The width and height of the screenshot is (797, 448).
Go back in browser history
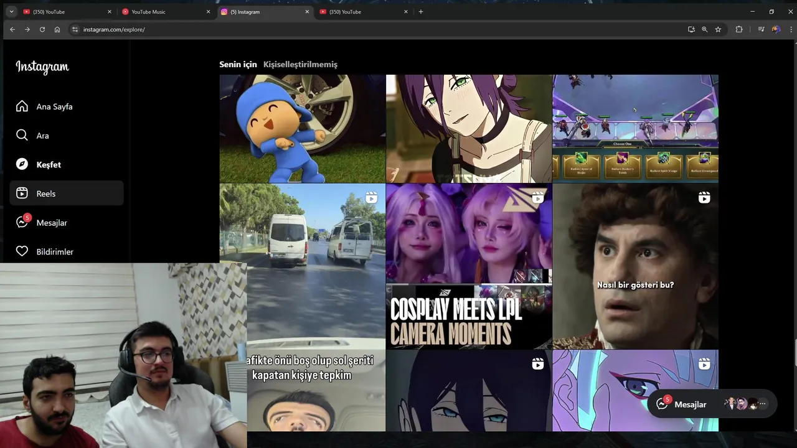[x=12, y=29]
